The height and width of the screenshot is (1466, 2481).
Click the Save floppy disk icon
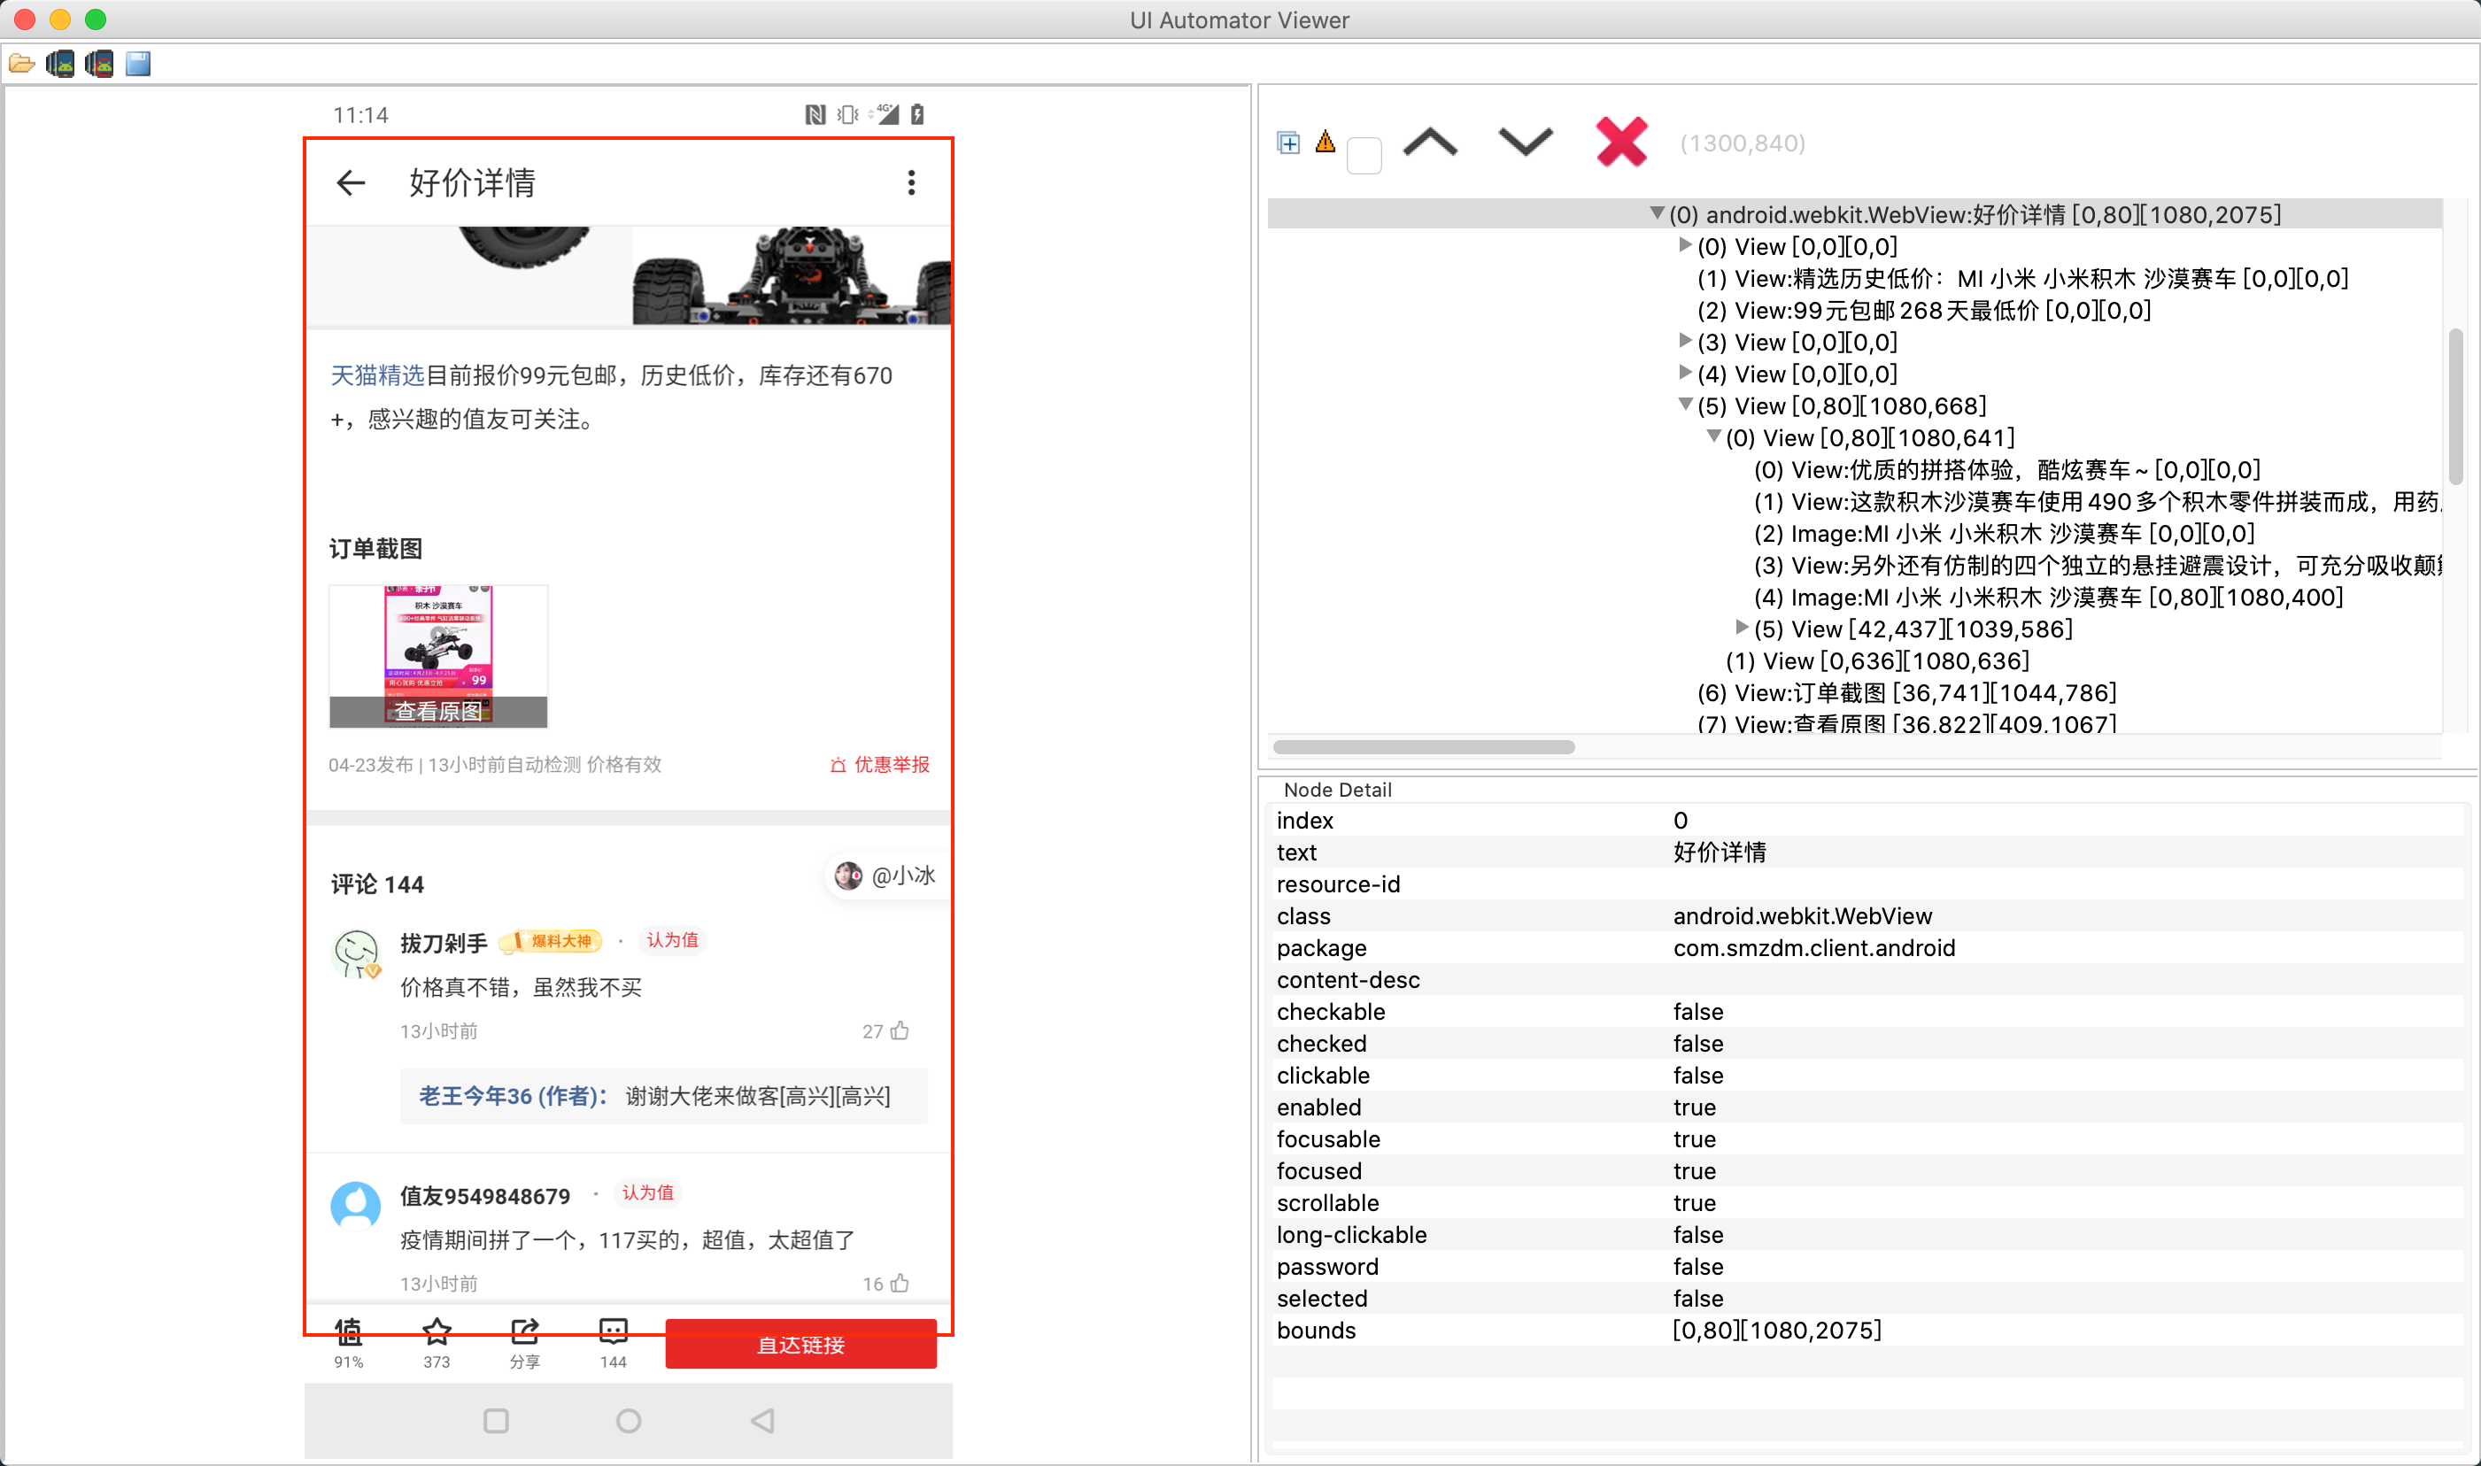(138, 65)
